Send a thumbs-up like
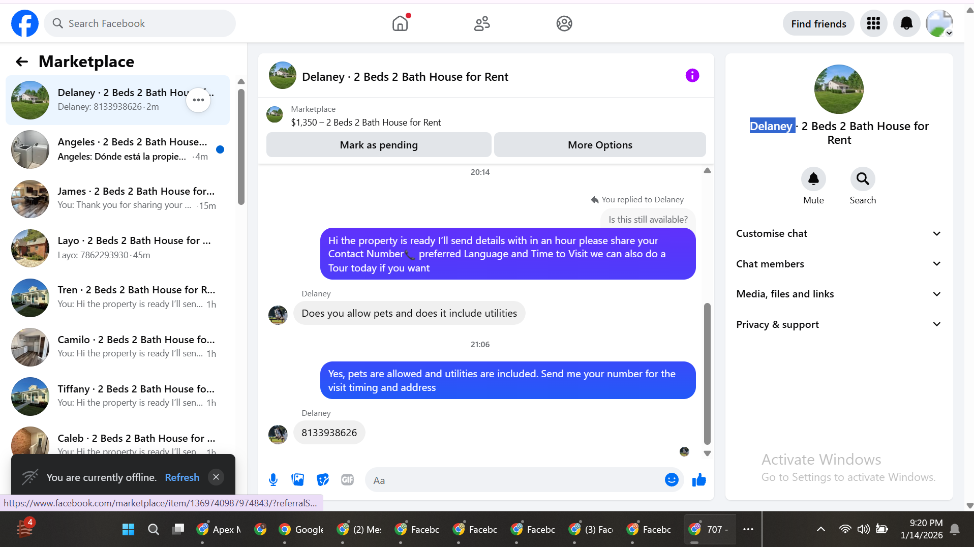 [699, 480]
